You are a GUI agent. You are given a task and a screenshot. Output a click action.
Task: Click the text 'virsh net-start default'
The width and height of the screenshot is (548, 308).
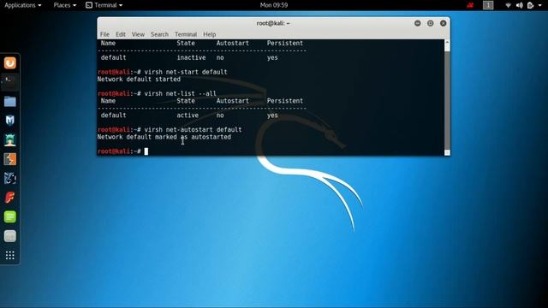click(x=186, y=72)
